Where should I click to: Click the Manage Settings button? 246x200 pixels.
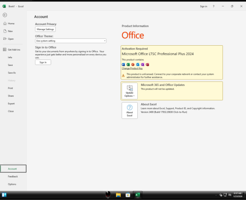pyautogui.click(x=45, y=29)
